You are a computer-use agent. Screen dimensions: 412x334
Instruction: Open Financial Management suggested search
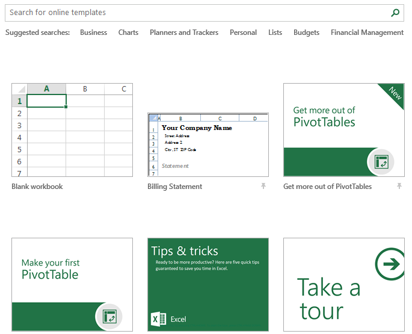(x=367, y=32)
